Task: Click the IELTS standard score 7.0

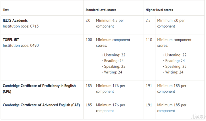Action: (x=88, y=20)
